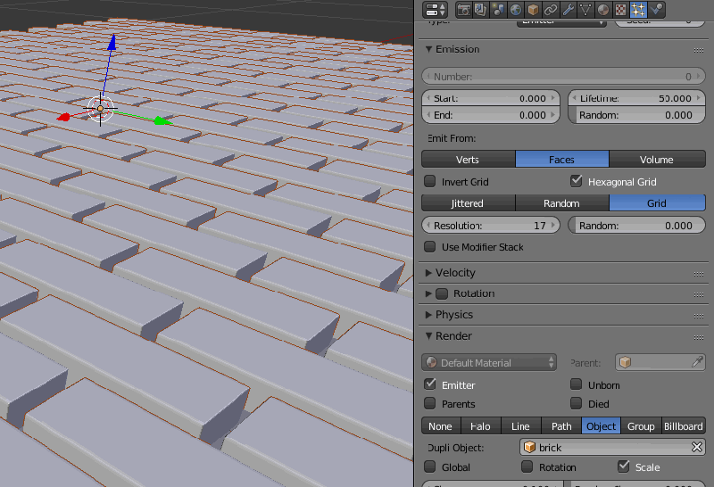Viewport: 714px width, 487px height.
Task: Click the blue Z-axis manipulator arrow
Action: (x=112, y=42)
